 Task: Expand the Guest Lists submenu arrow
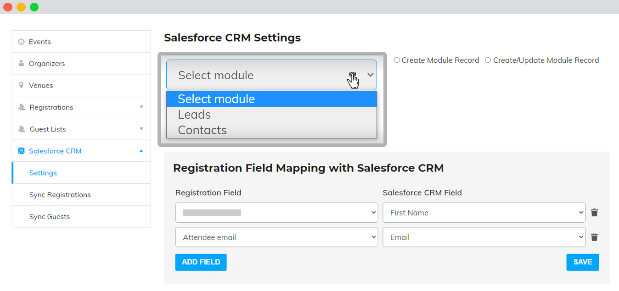[x=141, y=129]
